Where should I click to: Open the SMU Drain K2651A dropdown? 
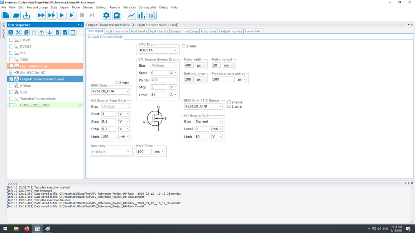click(158, 50)
